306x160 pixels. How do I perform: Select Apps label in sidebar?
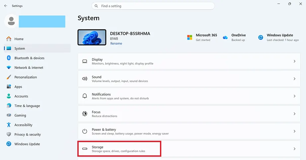tap(18, 87)
